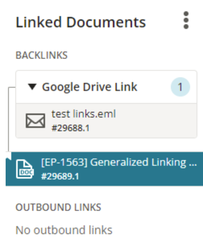Click the Google Drive Link card header area
Screen dimensions: 203x247
click(106, 87)
